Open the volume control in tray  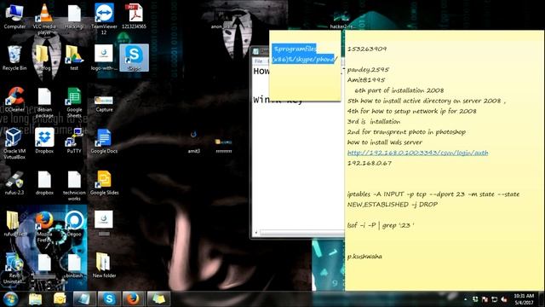503,299
